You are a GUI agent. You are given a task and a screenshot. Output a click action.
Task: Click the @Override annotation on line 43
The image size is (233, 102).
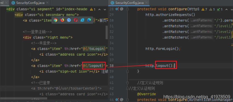coord(147,94)
